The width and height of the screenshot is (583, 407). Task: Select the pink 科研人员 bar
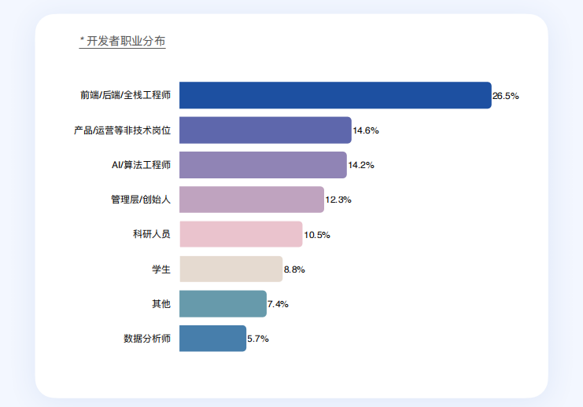coord(241,234)
